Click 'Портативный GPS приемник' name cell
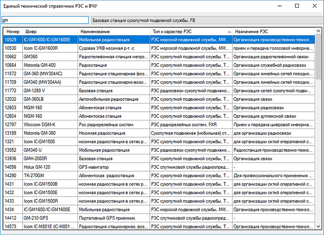The width and height of the screenshot is (324, 235). click(114, 218)
